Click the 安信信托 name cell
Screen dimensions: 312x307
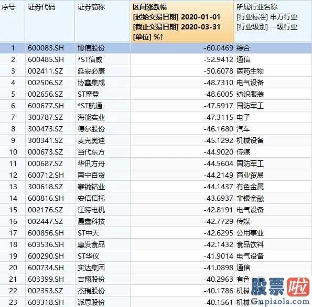(x=91, y=199)
